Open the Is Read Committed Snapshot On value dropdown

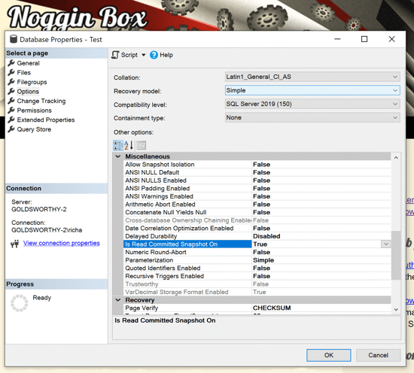coord(385,244)
